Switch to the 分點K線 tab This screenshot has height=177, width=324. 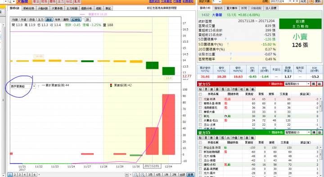point(43,9)
